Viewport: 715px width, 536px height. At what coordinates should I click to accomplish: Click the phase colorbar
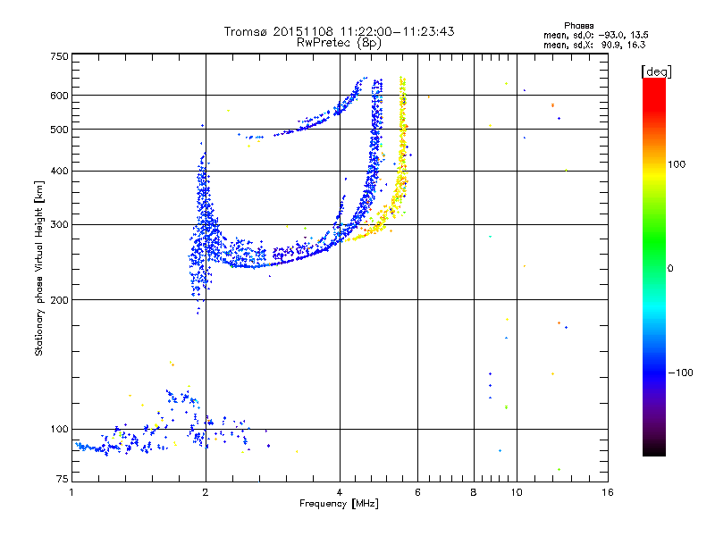coord(654,266)
